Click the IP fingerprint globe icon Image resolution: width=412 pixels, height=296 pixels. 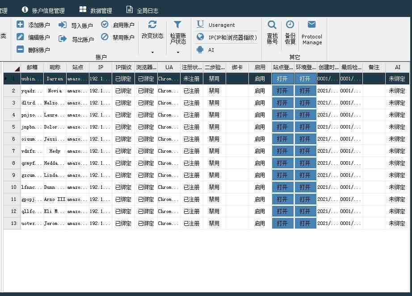point(200,37)
